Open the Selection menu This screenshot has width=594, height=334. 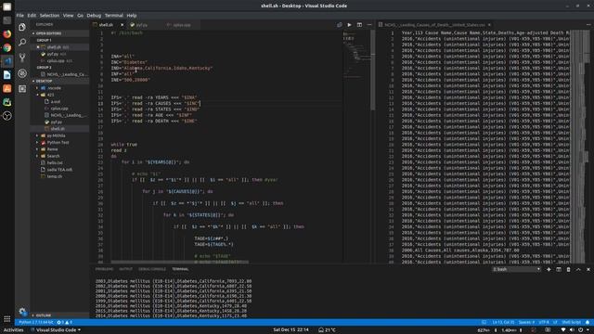[x=49, y=16]
